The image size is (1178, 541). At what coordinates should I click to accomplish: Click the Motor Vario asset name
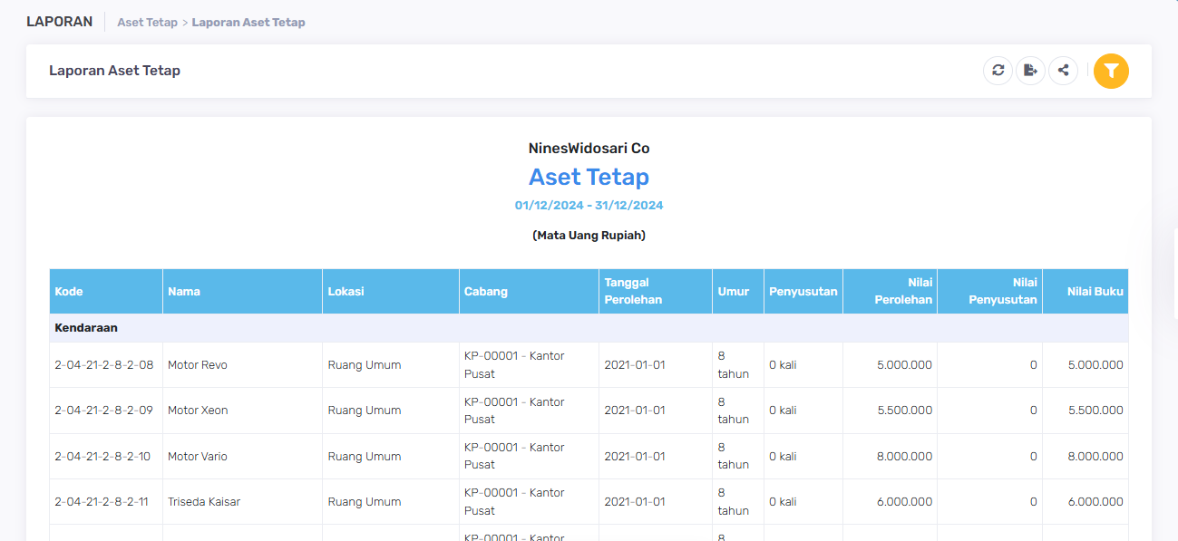click(198, 457)
